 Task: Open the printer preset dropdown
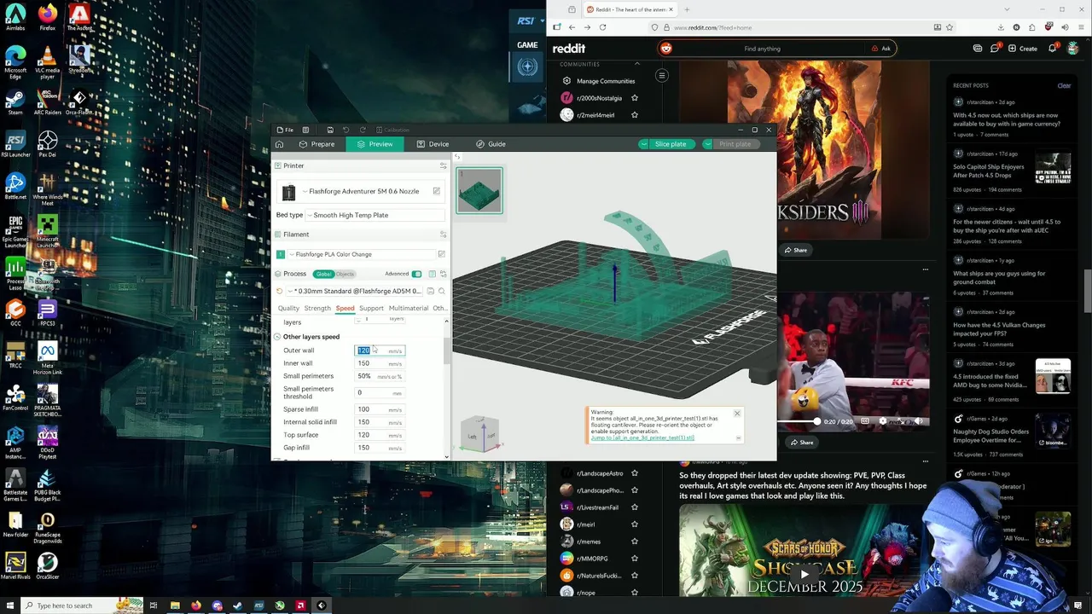363,191
